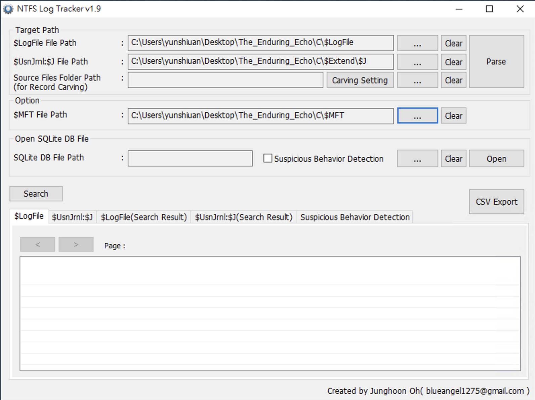Image resolution: width=535 pixels, height=400 pixels.
Task: Go to the next results page
Action: point(76,245)
